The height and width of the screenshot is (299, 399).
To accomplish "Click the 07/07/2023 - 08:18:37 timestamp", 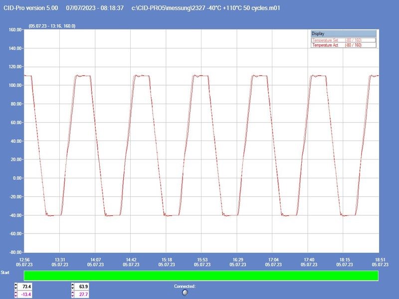I will [x=95, y=8].
